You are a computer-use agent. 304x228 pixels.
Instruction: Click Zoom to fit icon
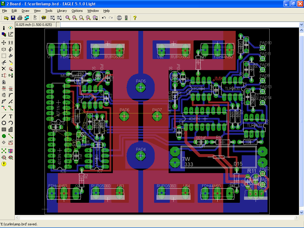(x=68, y=18)
